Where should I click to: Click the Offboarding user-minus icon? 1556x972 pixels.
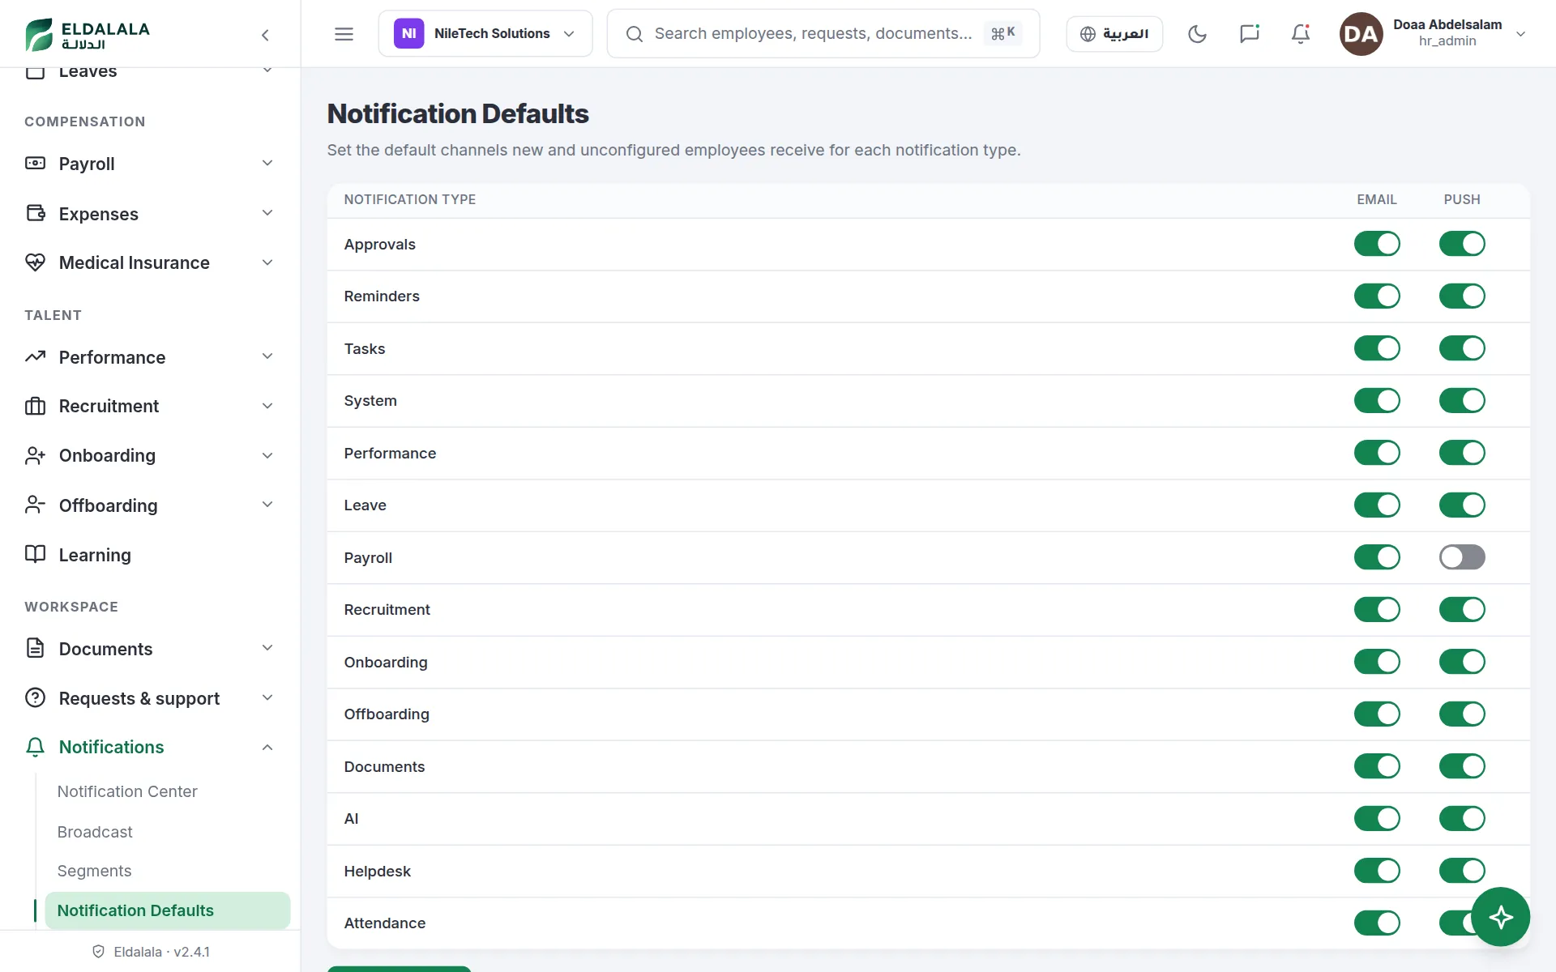click(35, 505)
